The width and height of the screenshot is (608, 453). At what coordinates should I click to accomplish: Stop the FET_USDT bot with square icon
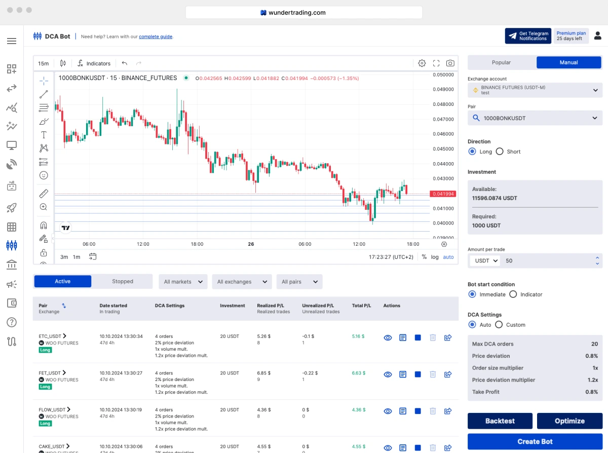[418, 374]
